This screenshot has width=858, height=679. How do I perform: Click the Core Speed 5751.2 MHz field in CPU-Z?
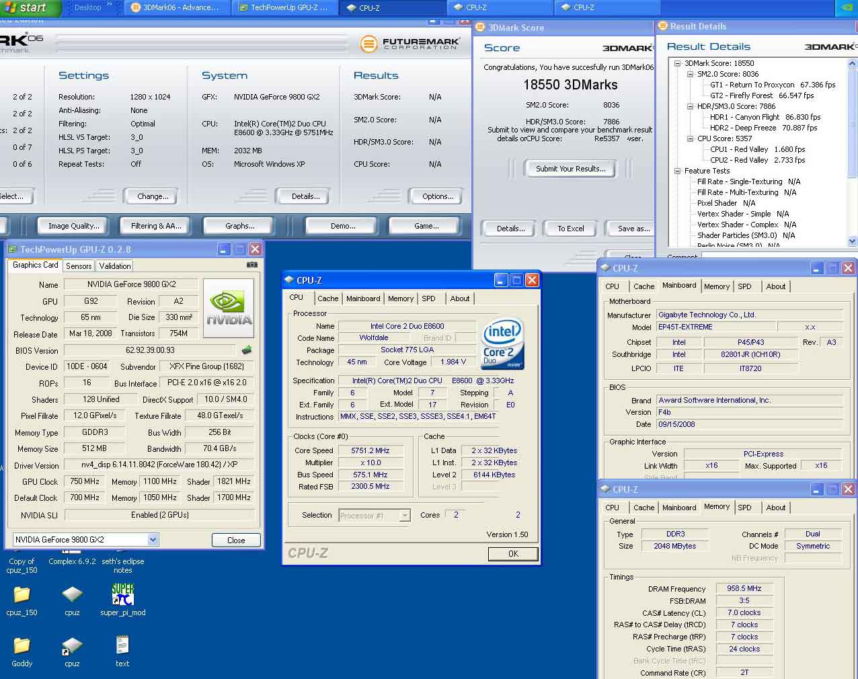pos(370,450)
